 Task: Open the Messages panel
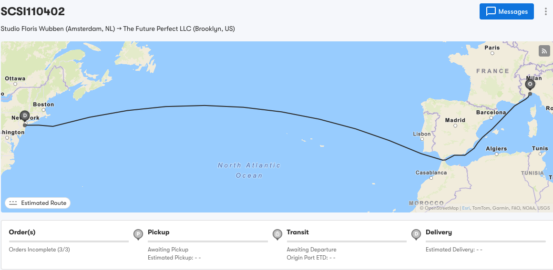pos(506,12)
